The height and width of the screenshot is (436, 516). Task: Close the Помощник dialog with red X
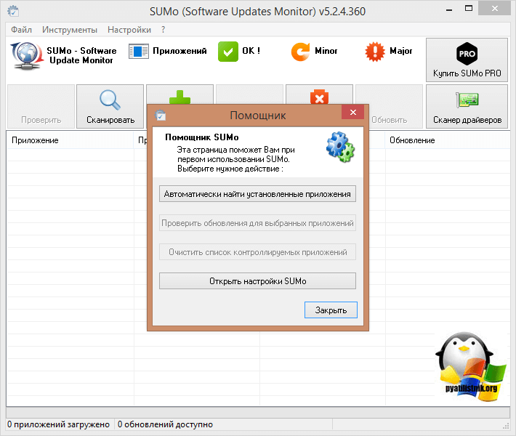point(352,112)
